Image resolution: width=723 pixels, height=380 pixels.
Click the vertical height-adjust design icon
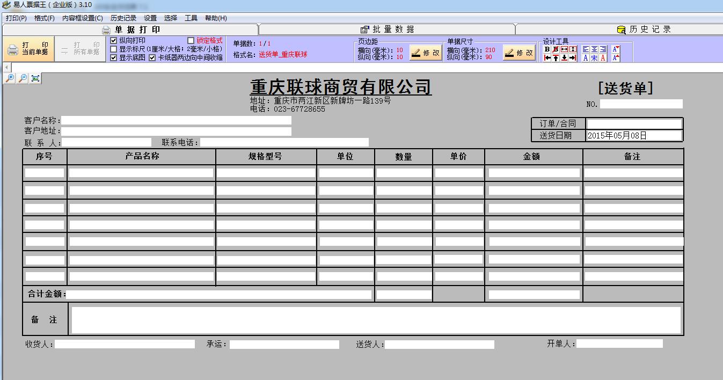pyautogui.click(x=573, y=49)
